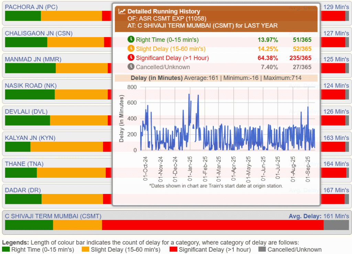The height and width of the screenshot is (254, 352).
Task: Click the chart icon beside Detailed Running History
Action: point(122,11)
